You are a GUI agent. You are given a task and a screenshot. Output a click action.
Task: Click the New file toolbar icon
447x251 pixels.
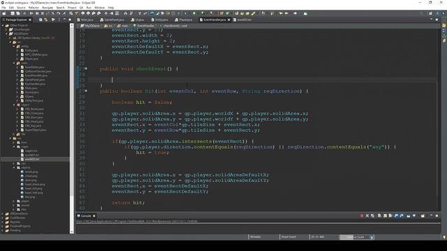click(4, 13)
